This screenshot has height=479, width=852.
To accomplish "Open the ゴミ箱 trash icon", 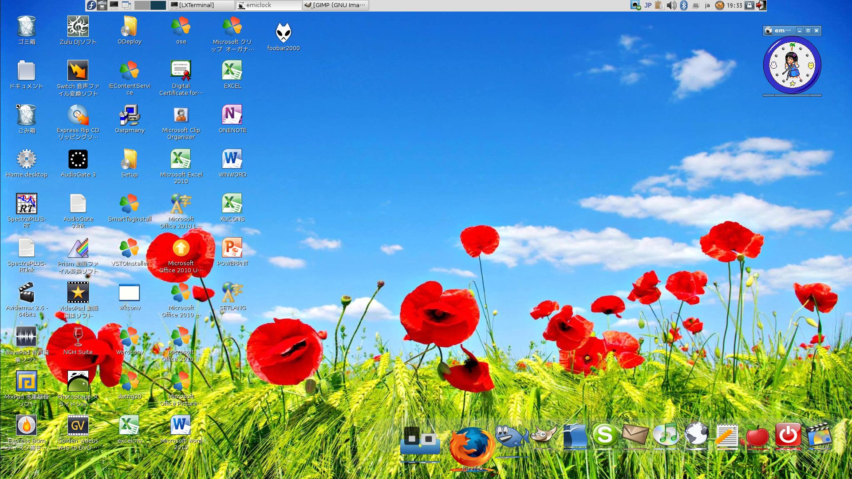I will click(26, 26).
